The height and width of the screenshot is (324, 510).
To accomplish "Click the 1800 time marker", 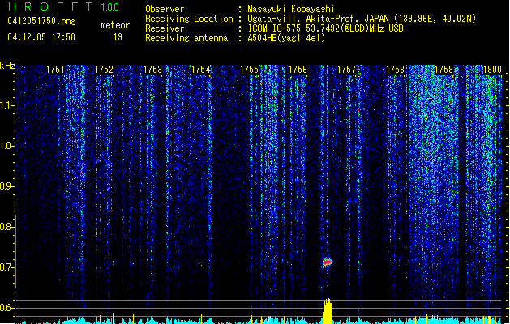I will point(492,70).
